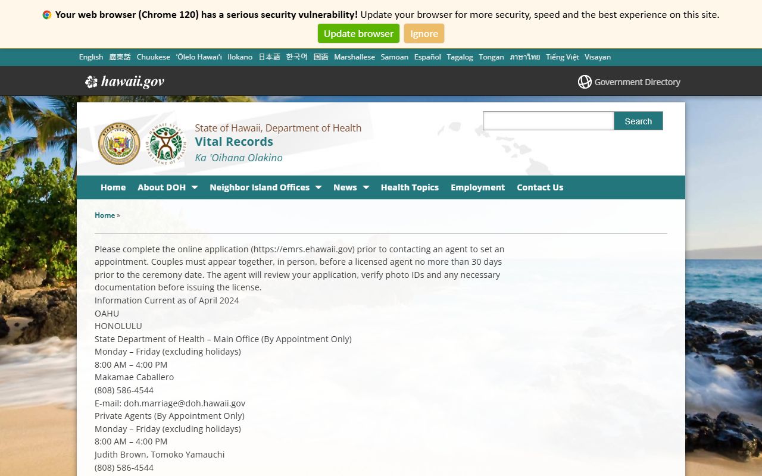Switch language to Tagalog

tap(460, 57)
